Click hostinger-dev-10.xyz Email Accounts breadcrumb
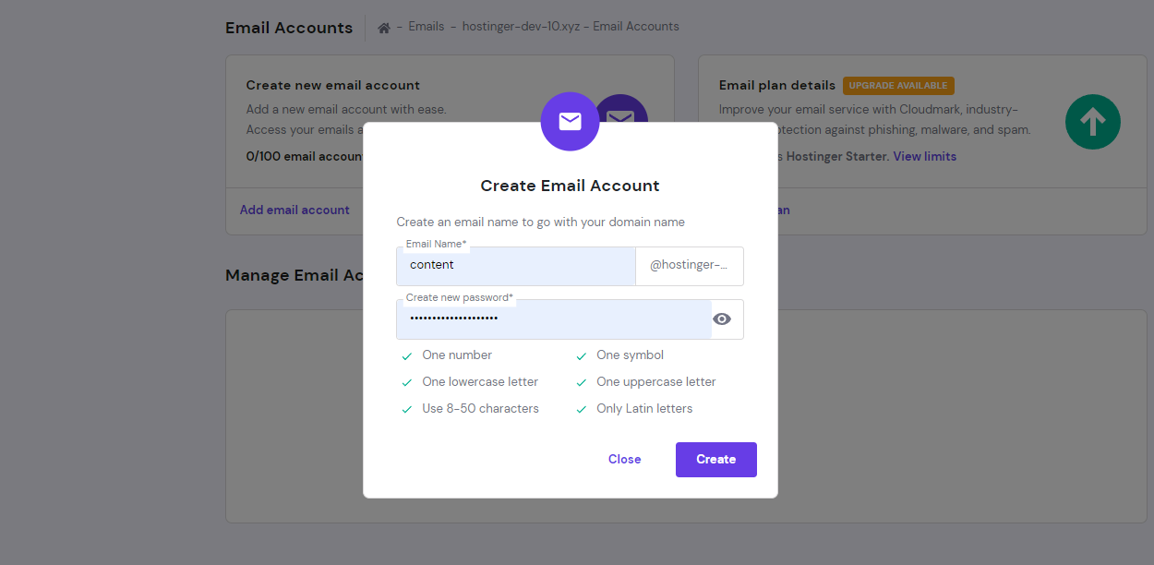The width and height of the screenshot is (1154, 565). pos(571,27)
